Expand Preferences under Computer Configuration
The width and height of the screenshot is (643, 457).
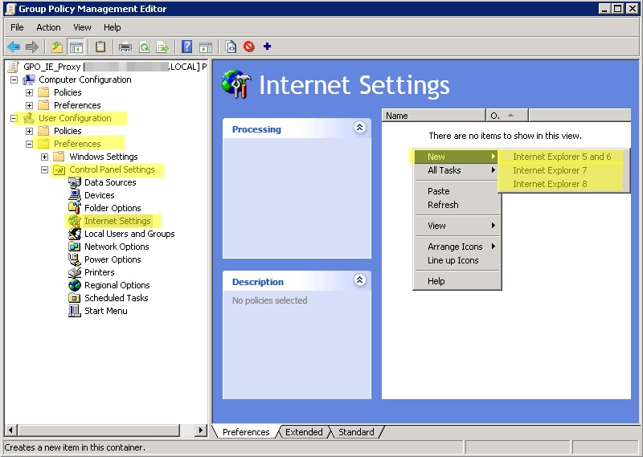click(29, 105)
